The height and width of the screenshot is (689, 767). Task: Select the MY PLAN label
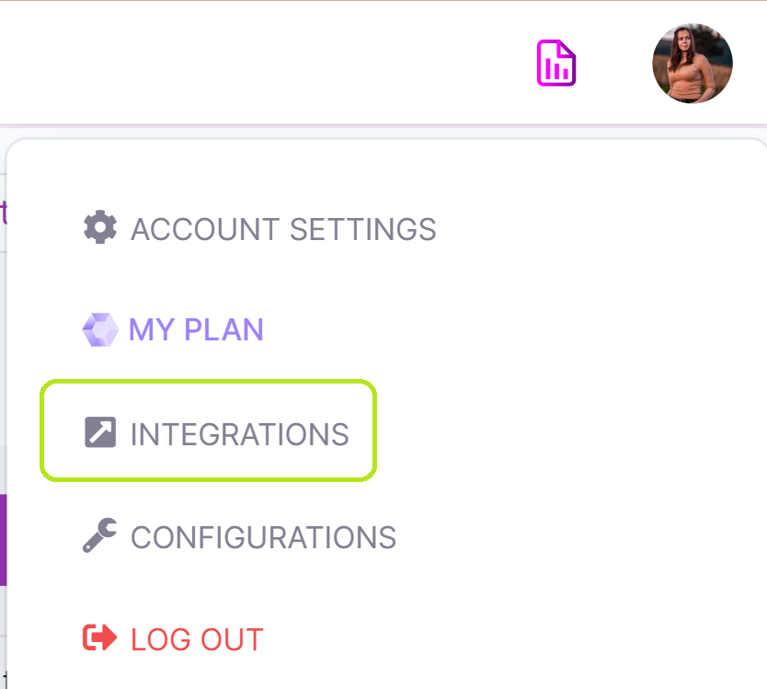[196, 330]
